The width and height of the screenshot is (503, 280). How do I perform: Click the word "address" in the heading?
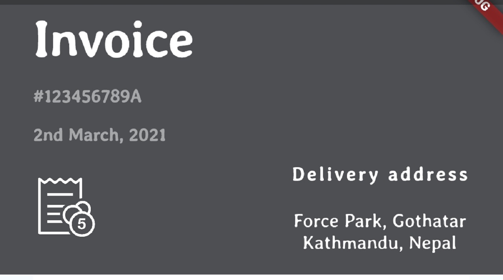[428, 175]
